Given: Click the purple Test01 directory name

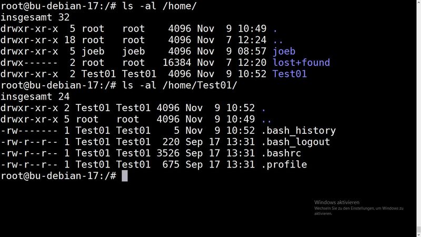Looking at the screenshot, I should [x=289, y=74].
